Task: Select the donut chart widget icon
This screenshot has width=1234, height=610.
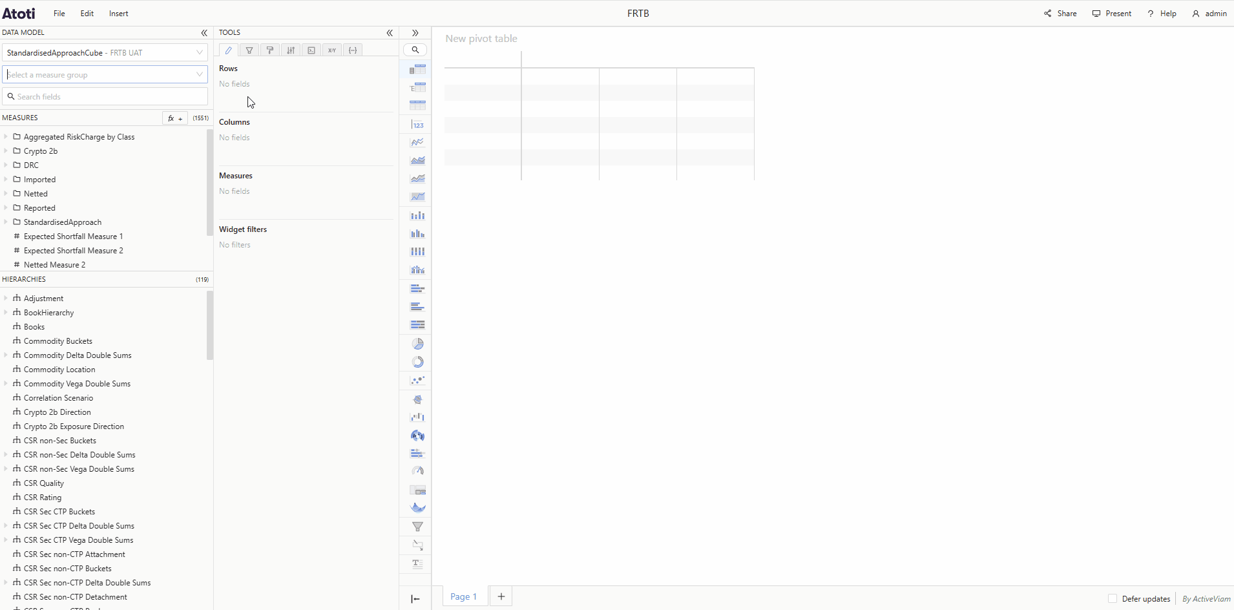Action: [418, 362]
